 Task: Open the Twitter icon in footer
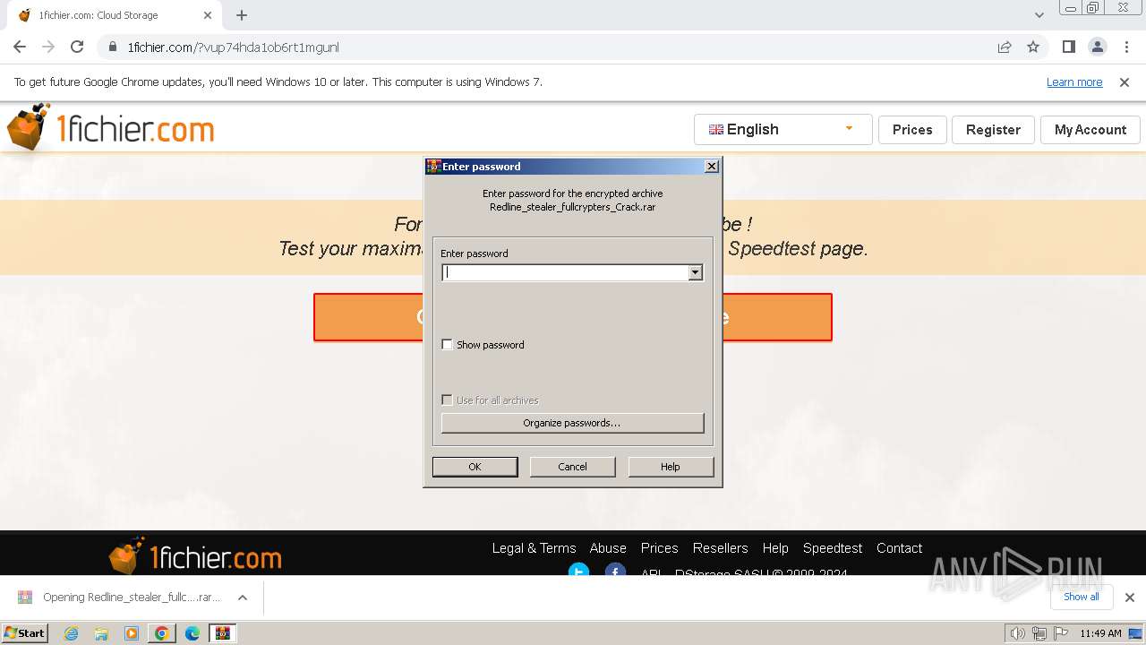click(x=579, y=570)
